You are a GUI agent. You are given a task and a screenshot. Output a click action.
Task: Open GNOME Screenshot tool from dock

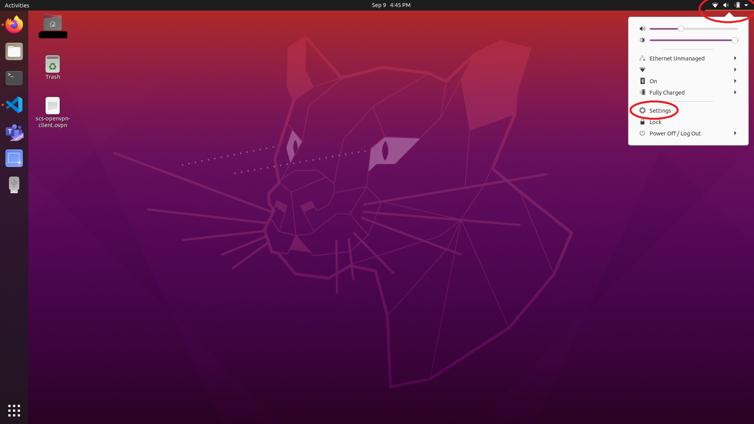pyautogui.click(x=14, y=158)
